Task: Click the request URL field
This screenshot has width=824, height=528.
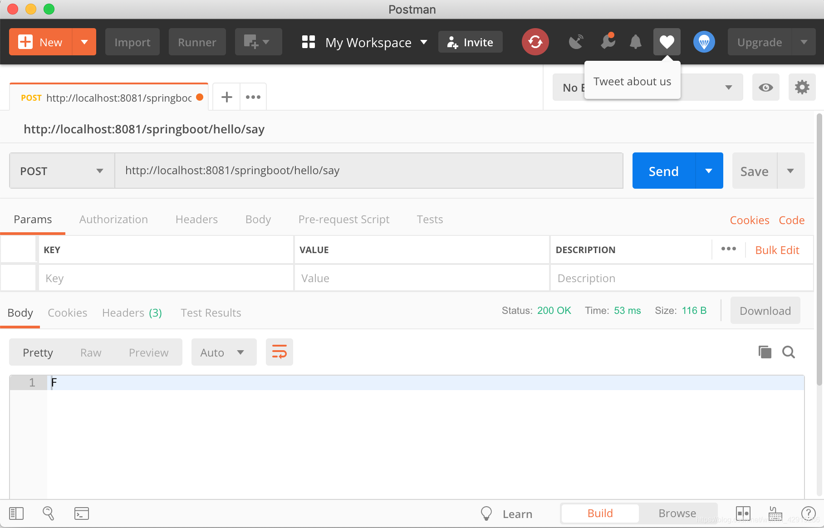Action: coord(368,171)
